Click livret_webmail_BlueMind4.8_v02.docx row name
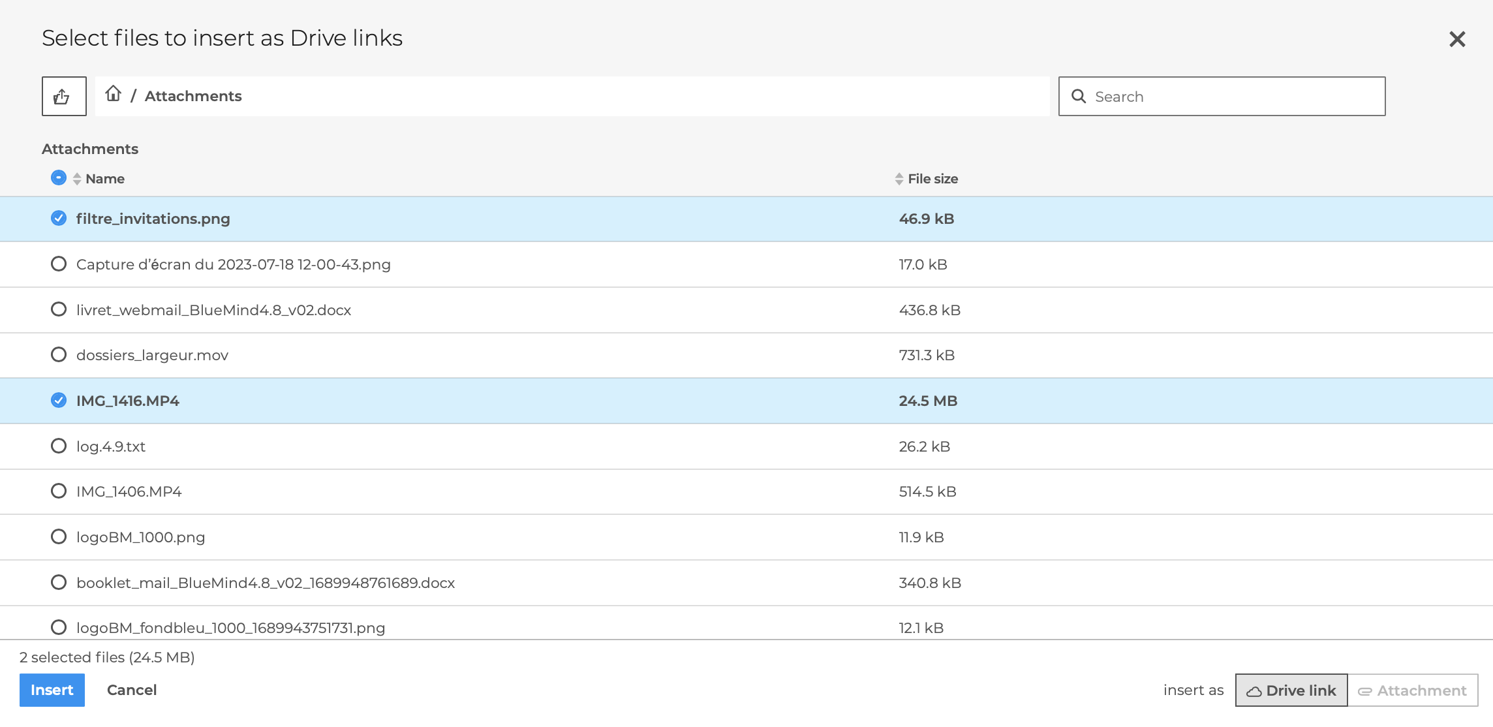 pyautogui.click(x=213, y=310)
